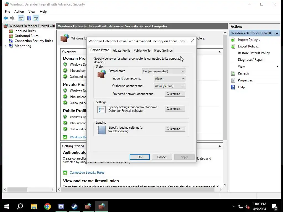Click the Import Policy icon
The height and width of the screenshot is (212, 283).
[x=233, y=40]
